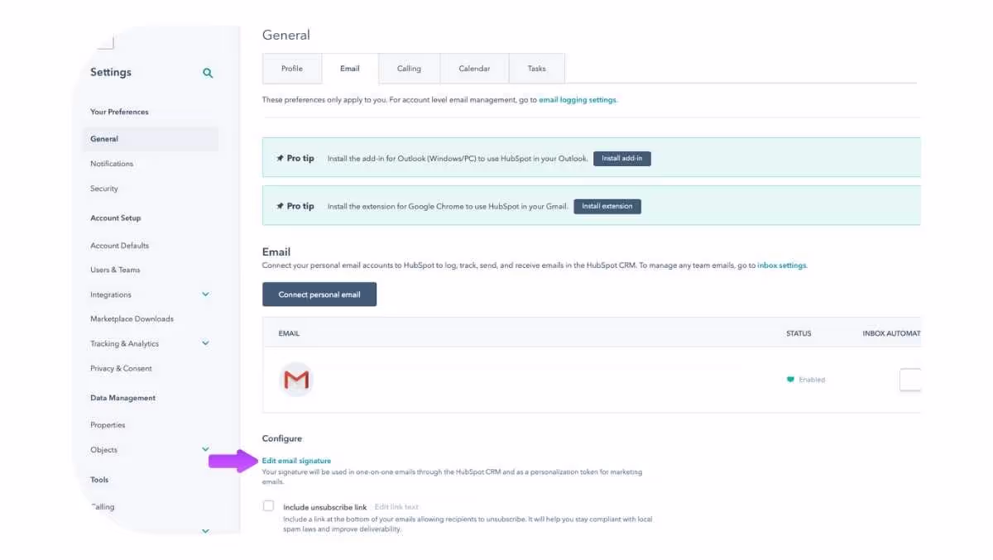Open Security settings in sidebar
Screen dimensions: 993x560
point(104,189)
